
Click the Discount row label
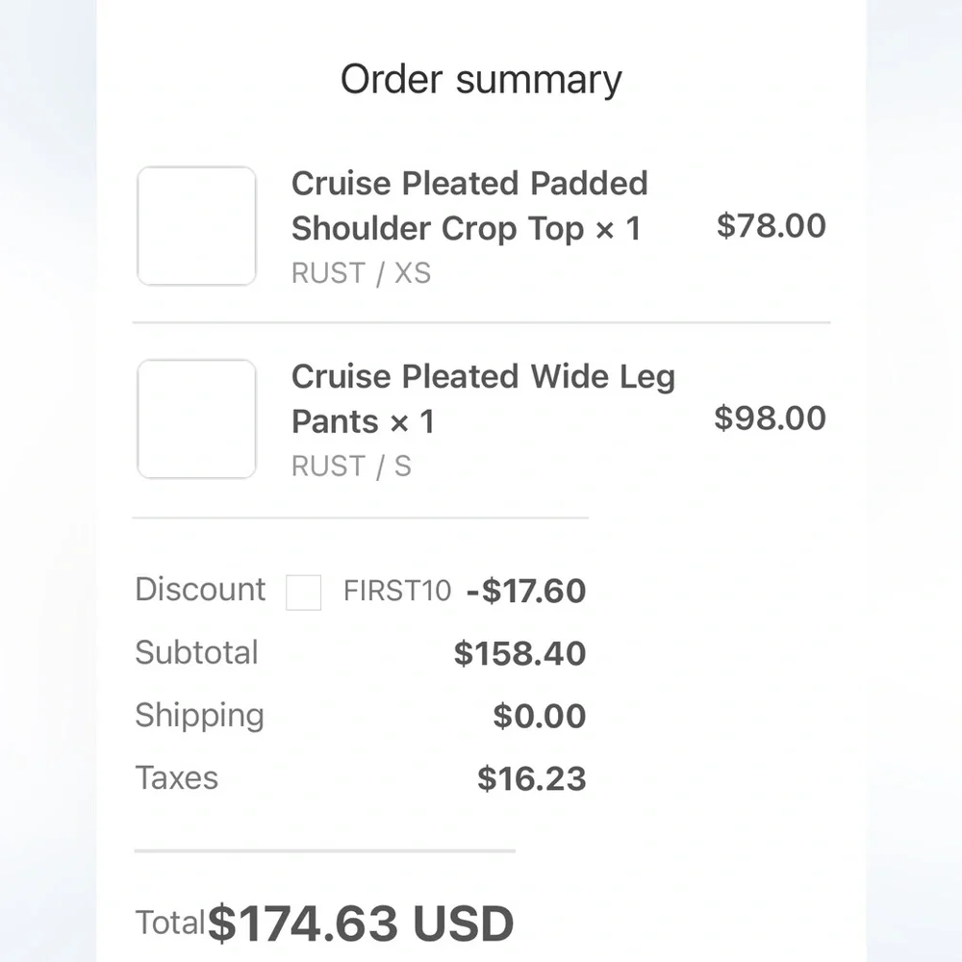[200, 590]
